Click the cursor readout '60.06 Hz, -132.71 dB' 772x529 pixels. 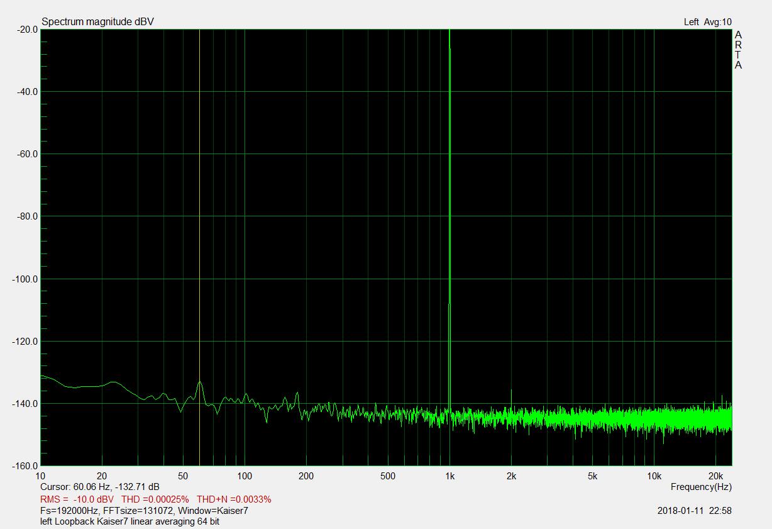pos(116,487)
